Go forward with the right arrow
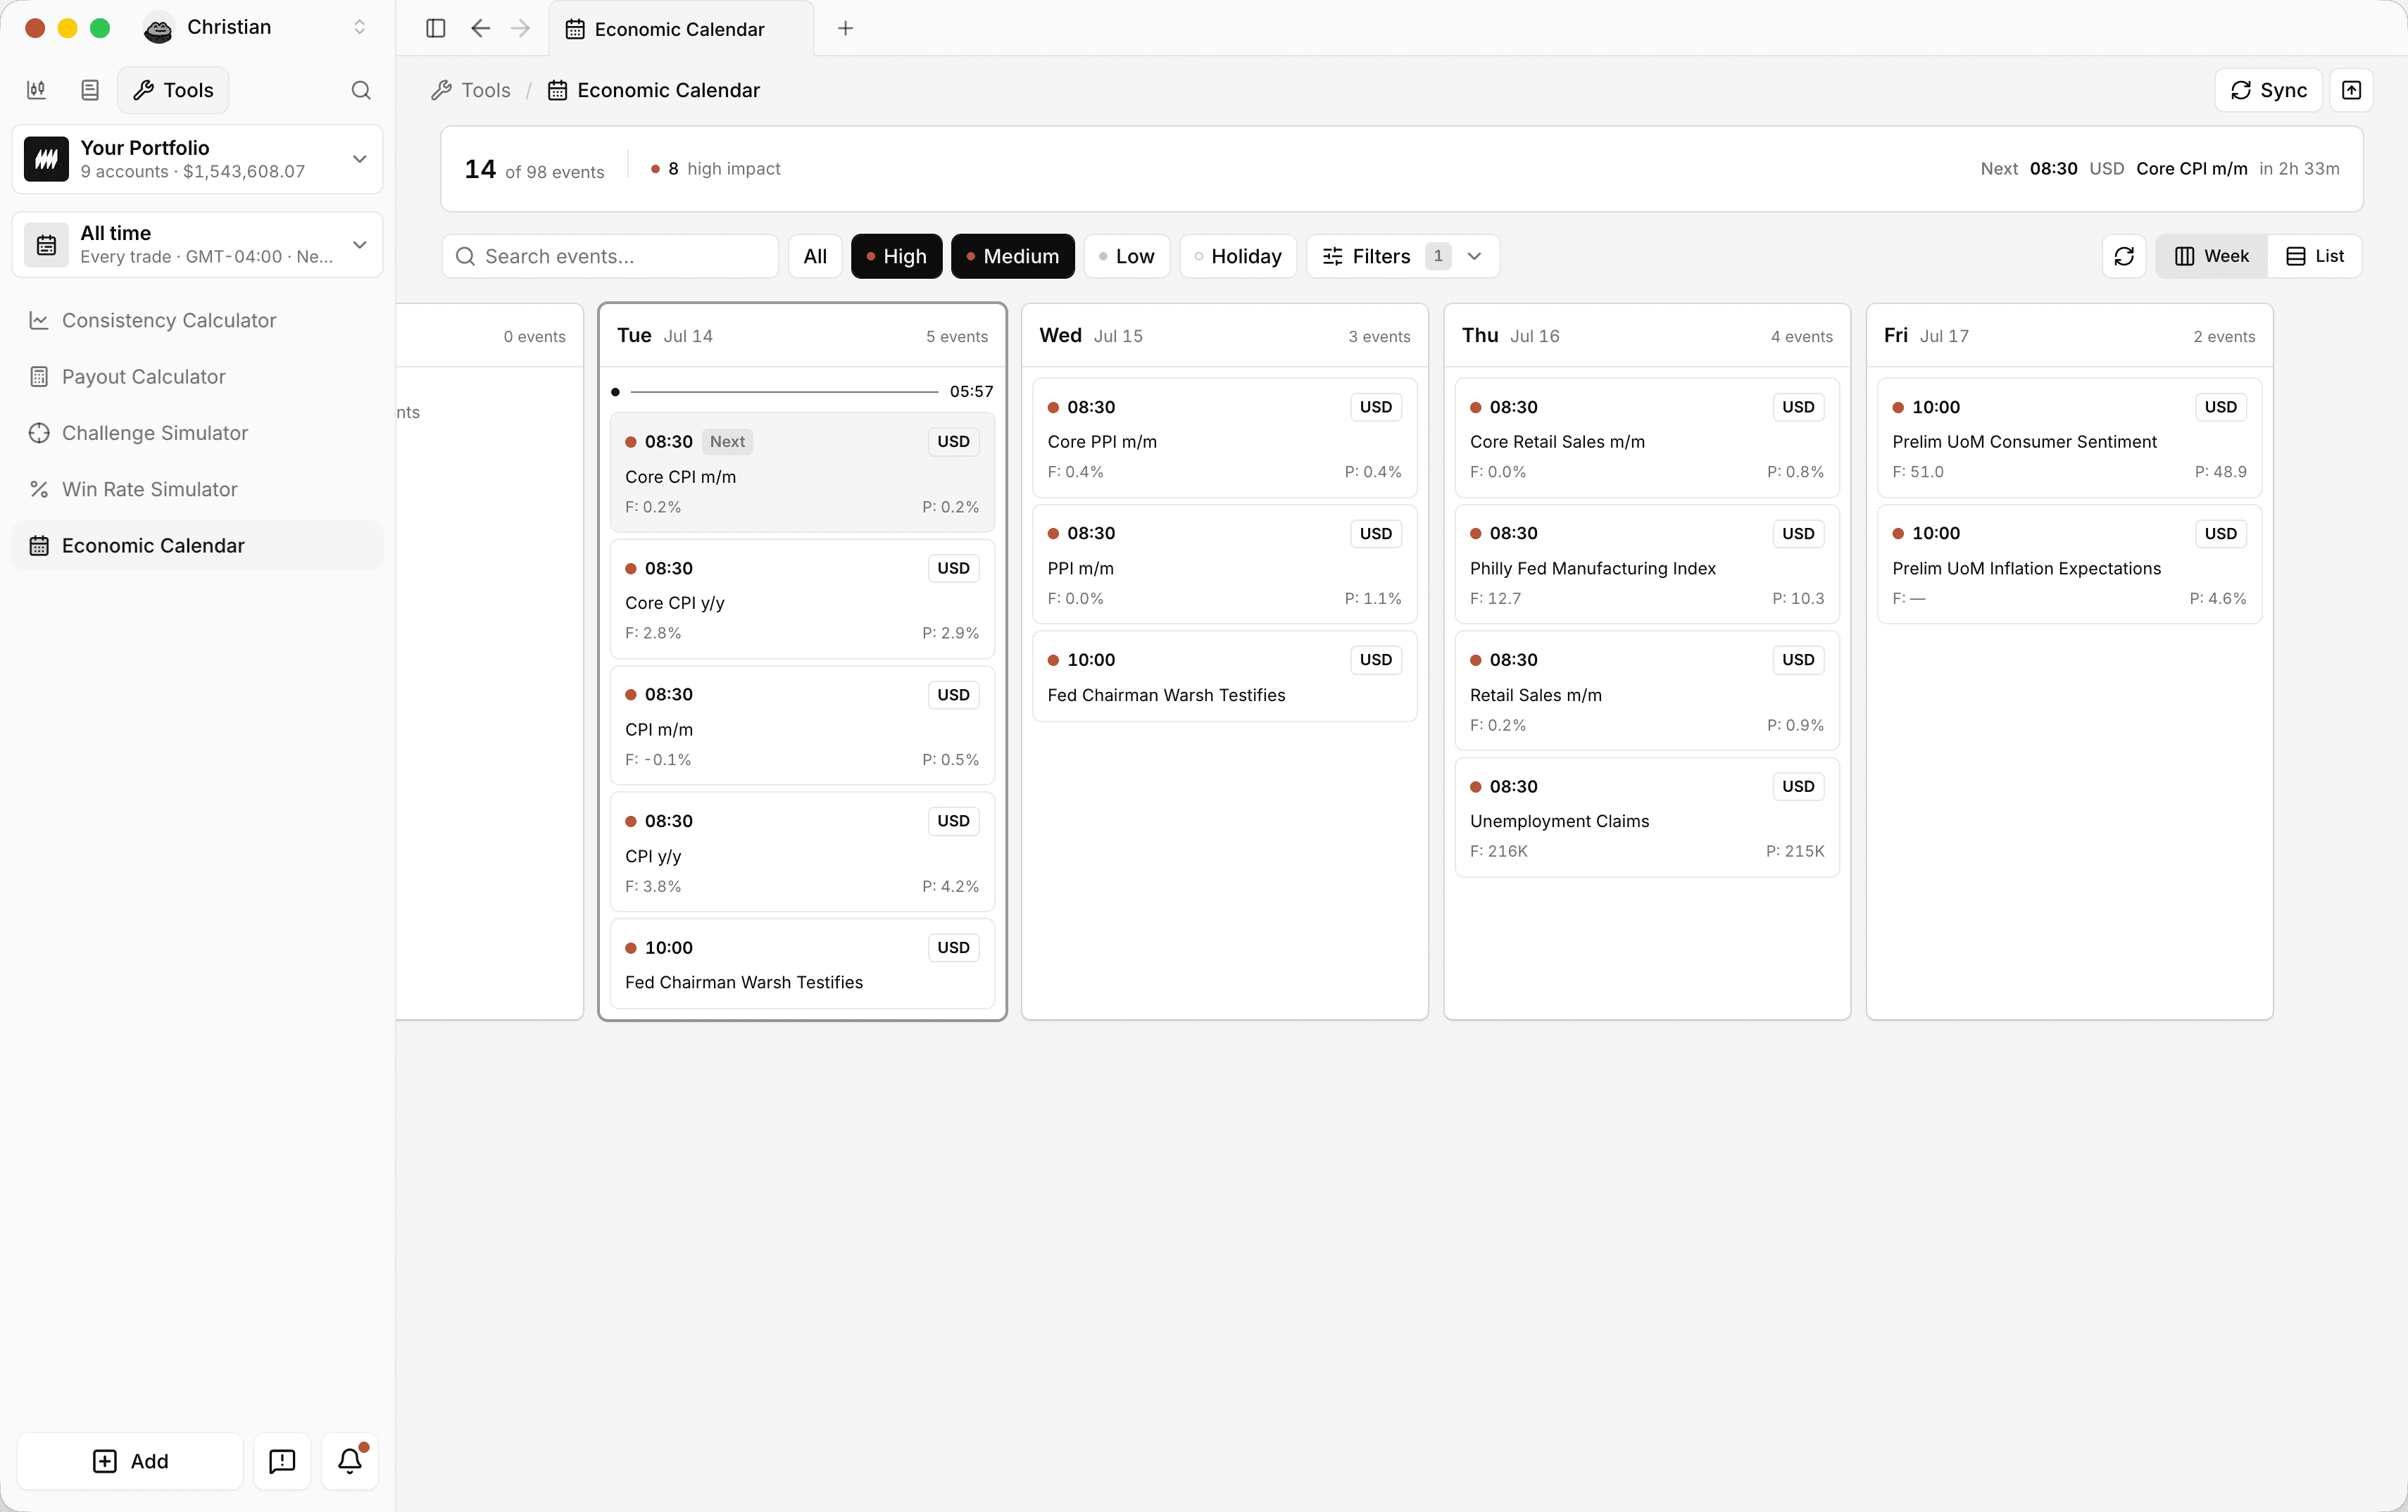The height and width of the screenshot is (1512, 2408). 520,28
